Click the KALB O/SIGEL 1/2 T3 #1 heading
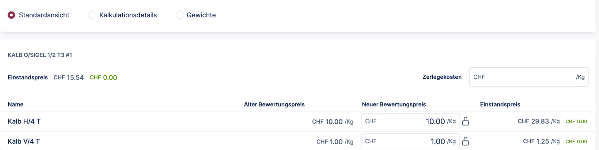The width and height of the screenshot is (599, 150). (x=40, y=55)
